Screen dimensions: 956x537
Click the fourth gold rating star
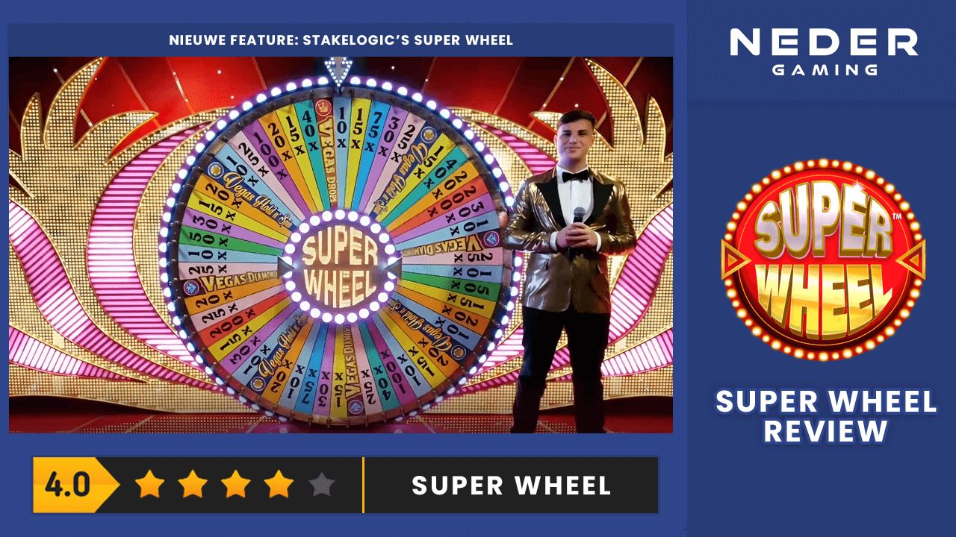[279, 485]
